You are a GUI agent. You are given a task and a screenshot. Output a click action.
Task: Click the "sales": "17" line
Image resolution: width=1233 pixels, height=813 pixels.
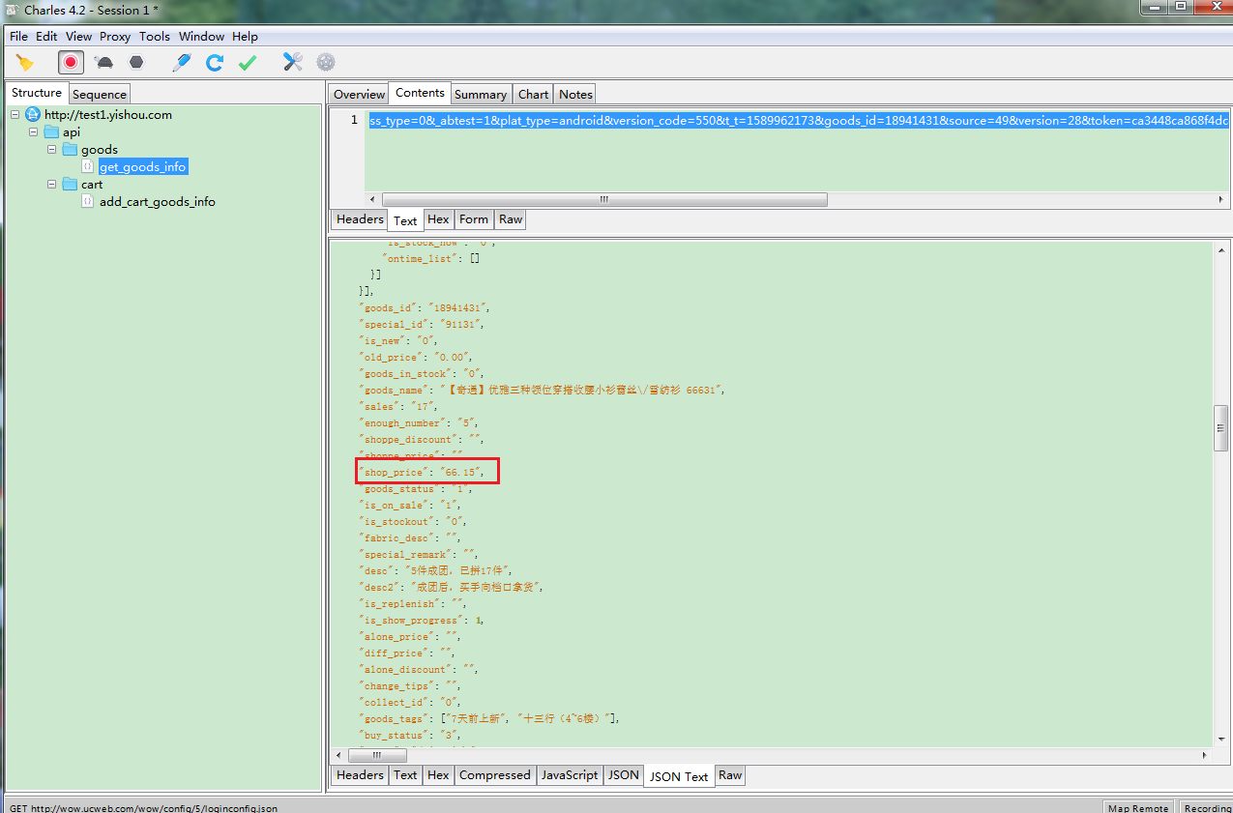click(x=398, y=407)
